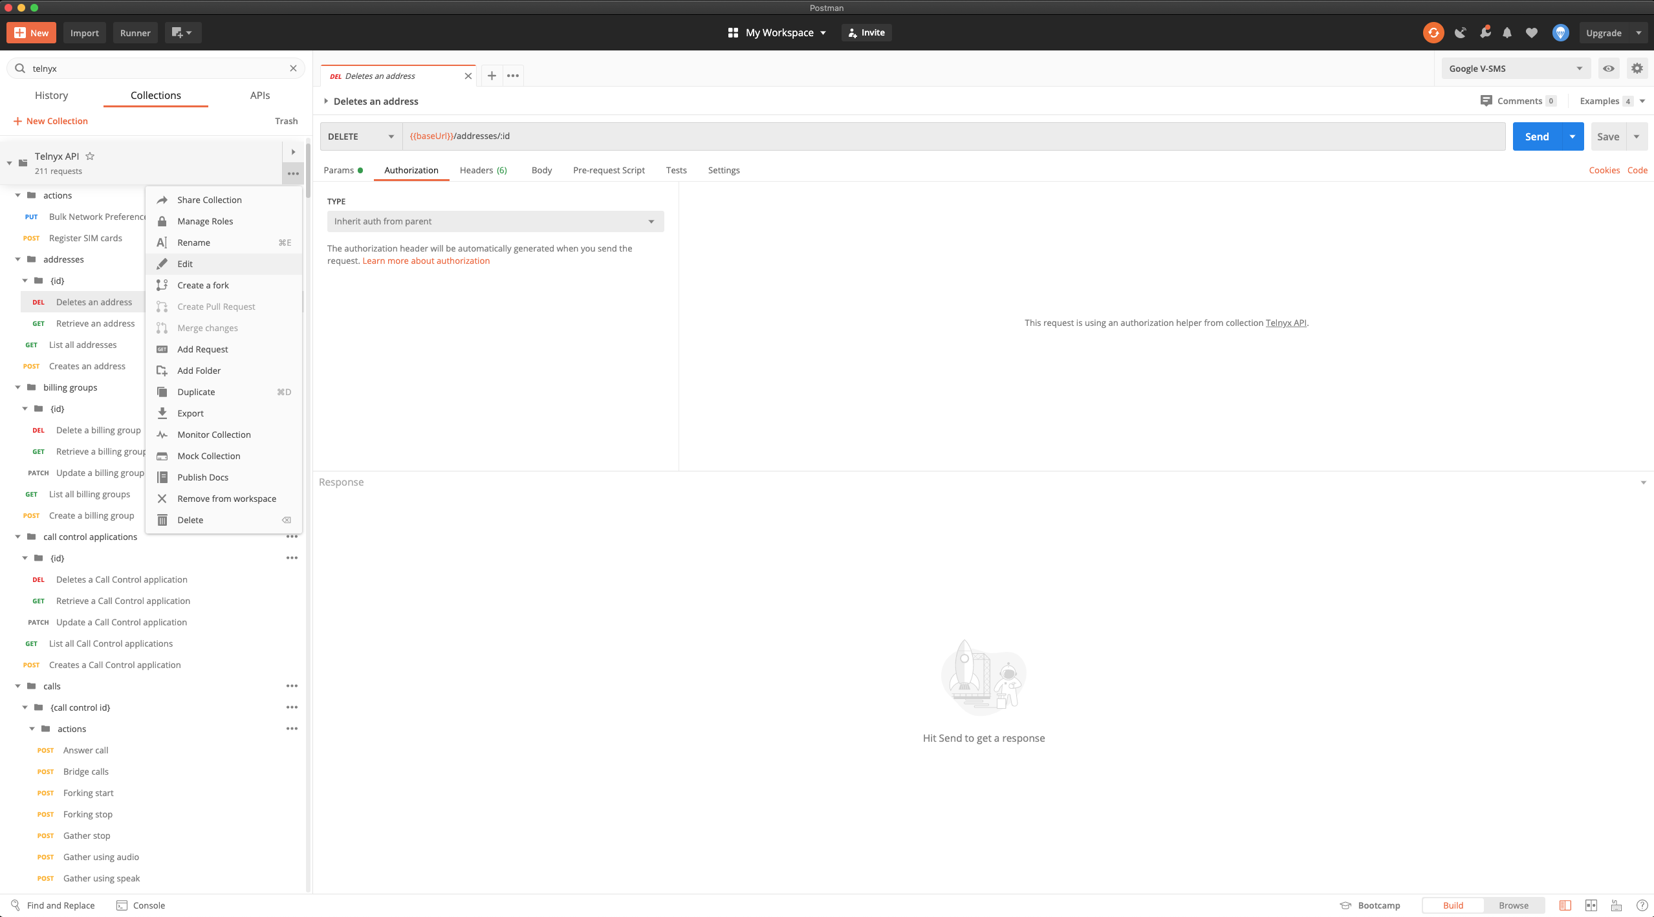This screenshot has width=1654, height=917.
Task: Select Duplicate in the context menu
Action: coord(224,392)
